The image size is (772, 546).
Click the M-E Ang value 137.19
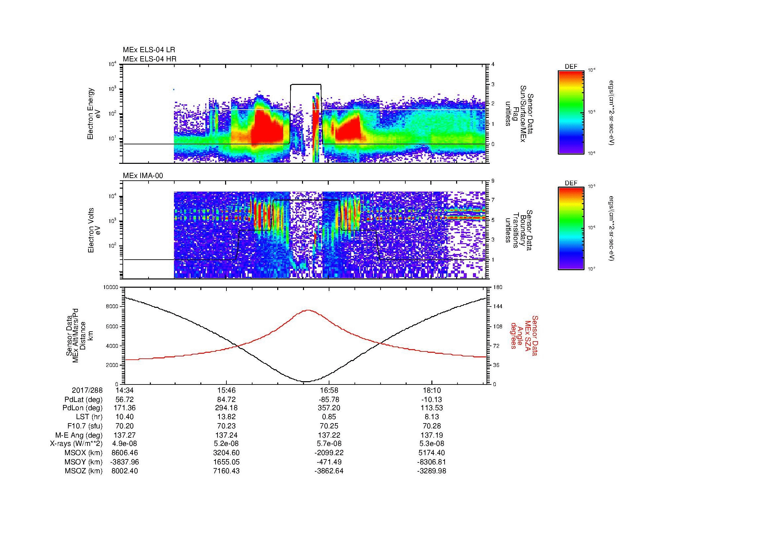click(432, 435)
